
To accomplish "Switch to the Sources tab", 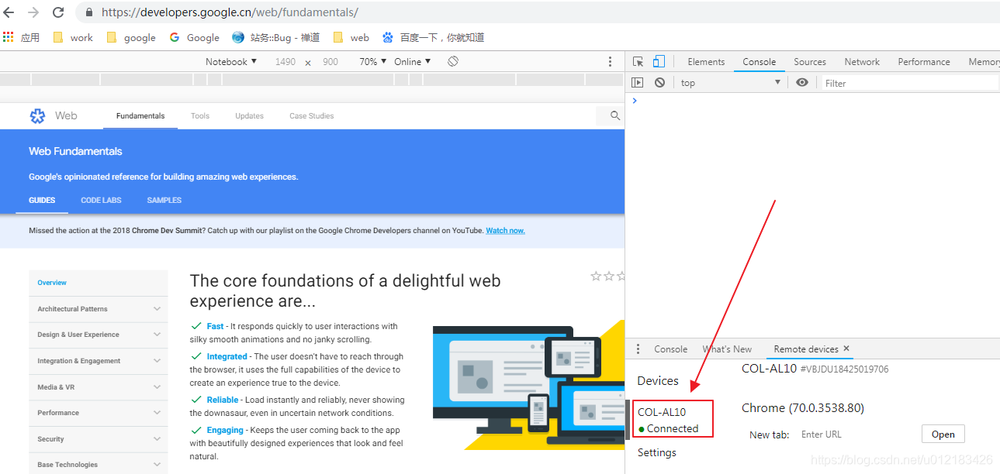I will point(810,62).
